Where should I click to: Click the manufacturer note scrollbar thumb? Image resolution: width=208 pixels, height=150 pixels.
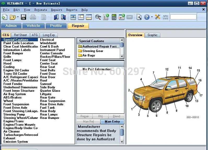click(122, 132)
